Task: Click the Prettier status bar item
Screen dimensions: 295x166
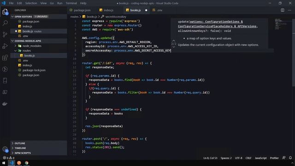Action: tap(274, 158)
